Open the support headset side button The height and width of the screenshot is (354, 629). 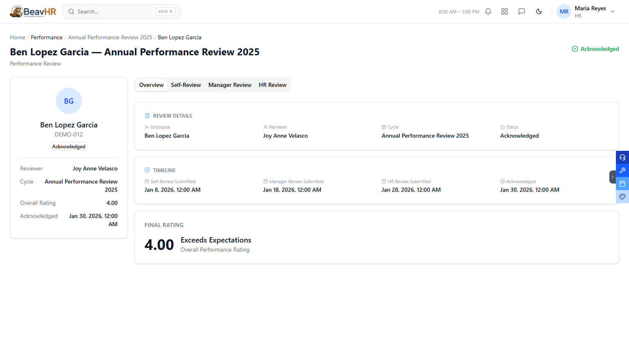(x=622, y=157)
